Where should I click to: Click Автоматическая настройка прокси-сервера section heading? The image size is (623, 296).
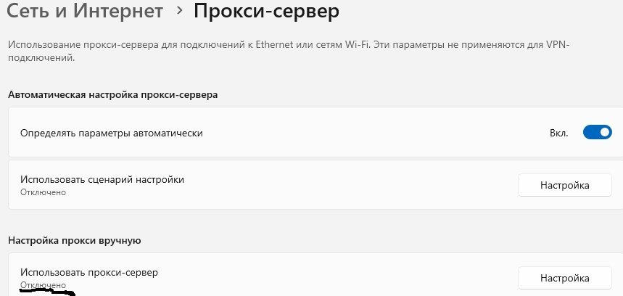coord(113,95)
